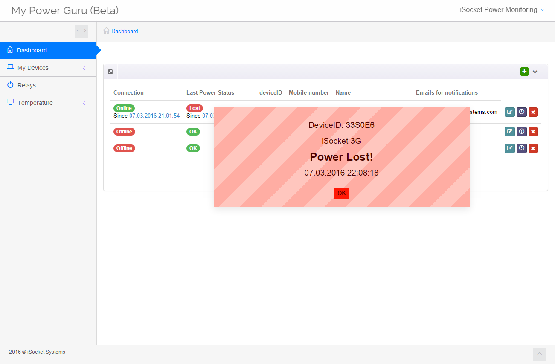Screen dimensions: 555x364
Task: Click the Last Power Status column header
Action: [210, 92]
